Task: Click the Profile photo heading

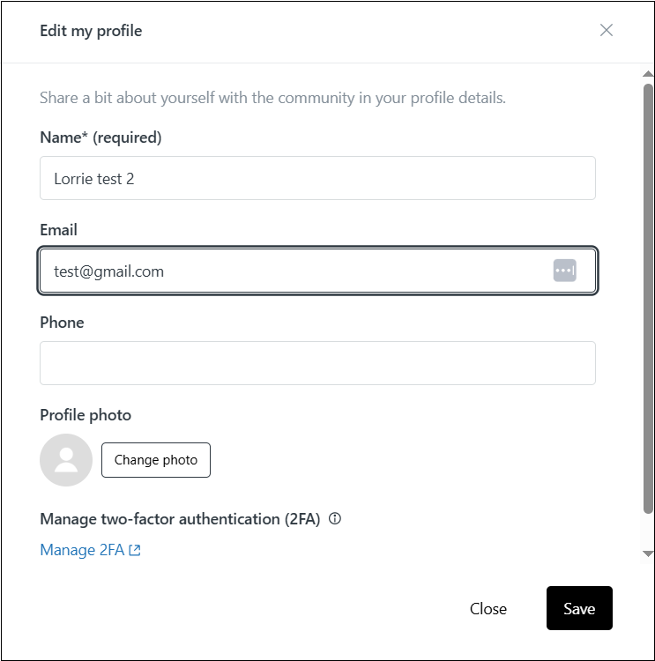Action: coord(86,415)
